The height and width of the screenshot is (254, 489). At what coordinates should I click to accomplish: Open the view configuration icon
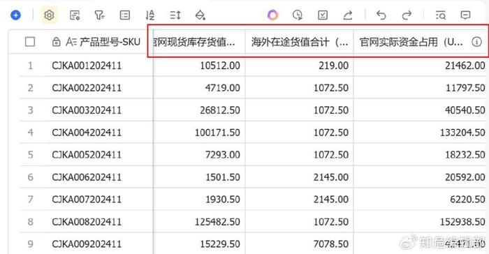click(x=75, y=15)
